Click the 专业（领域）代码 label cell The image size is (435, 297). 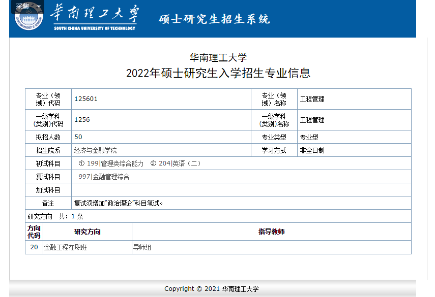pos(48,99)
